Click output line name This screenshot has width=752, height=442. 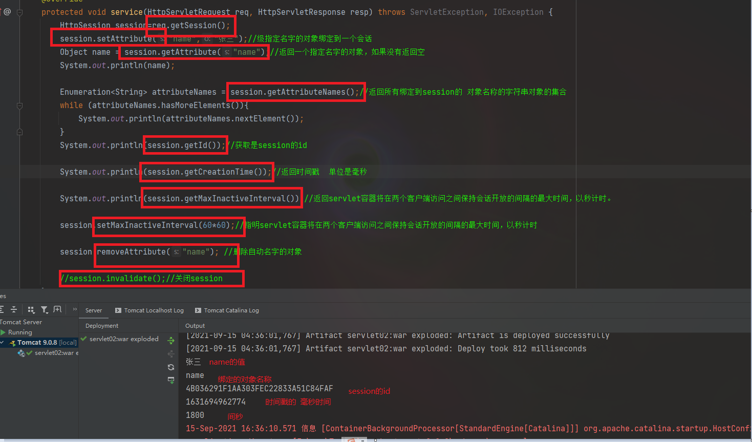tap(195, 375)
